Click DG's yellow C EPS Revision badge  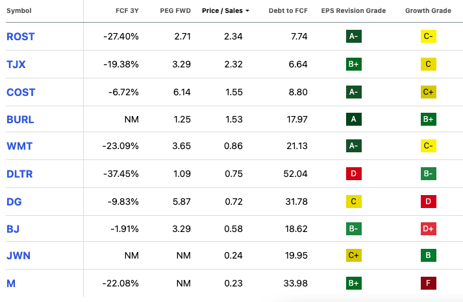pyautogui.click(x=354, y=201)
